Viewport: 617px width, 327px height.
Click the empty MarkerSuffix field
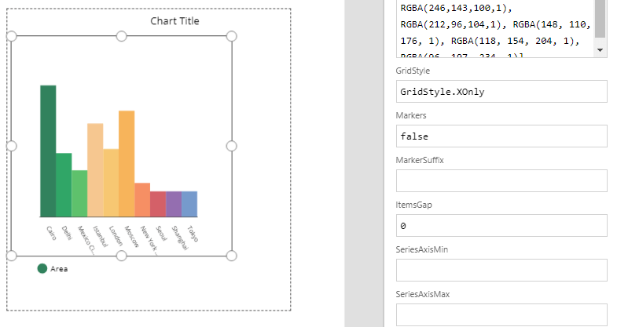(x=501, y=180)
